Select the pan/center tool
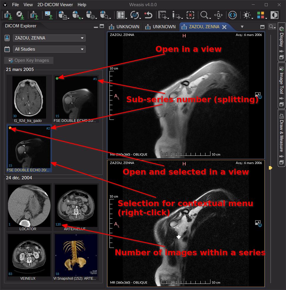Image resolution: width=286 pixels, height=290 pixels. pyautogui.click(x=218, y=15)
